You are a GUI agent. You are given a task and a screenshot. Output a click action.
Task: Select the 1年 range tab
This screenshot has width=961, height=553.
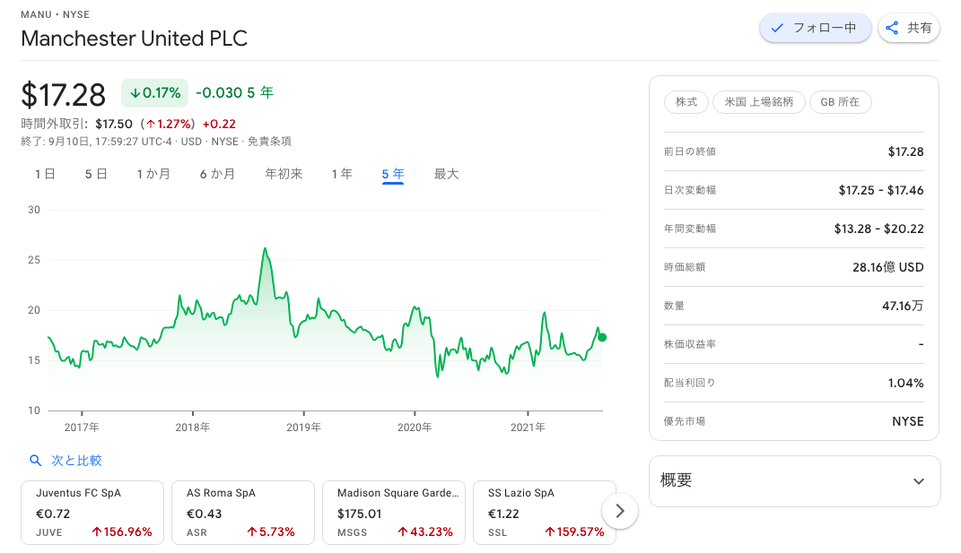pos(342,175)
